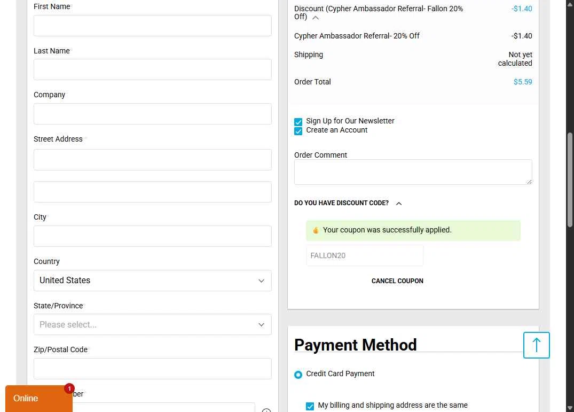Click the coupon success flame icon
The image size is (574, 412).
[316, 230]
